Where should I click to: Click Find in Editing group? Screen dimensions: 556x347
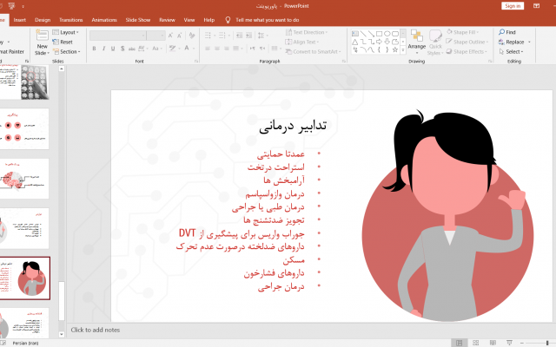click(507, 32)
